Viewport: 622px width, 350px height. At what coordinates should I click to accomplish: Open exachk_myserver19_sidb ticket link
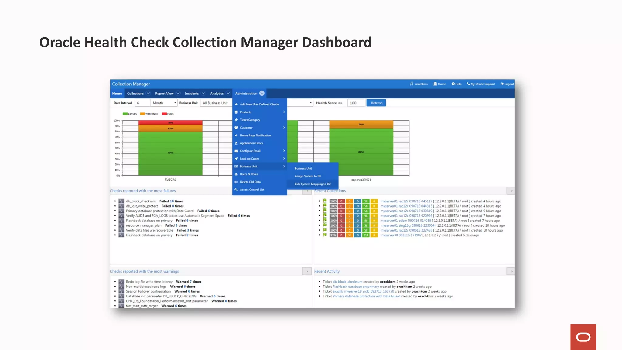363,291
